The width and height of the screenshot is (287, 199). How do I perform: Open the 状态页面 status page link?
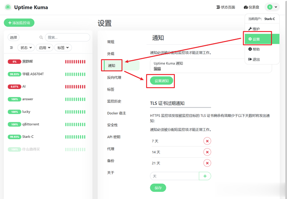pyautogui.click(x=226, y=7)
